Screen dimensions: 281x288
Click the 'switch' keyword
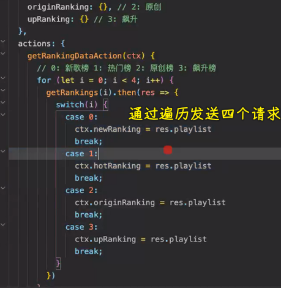(70, 105)
